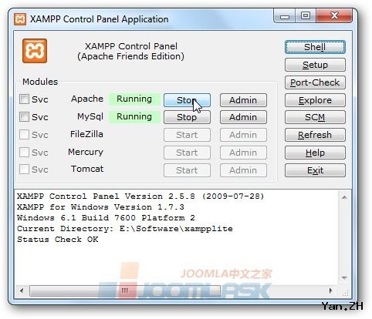Viewport: 372px width, 319px height.
Task: Enable the Apache Svc checkbox
Action: coord(24,99)
